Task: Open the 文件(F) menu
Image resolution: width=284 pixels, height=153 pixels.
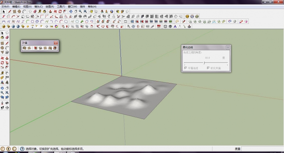Action: pos(5,6)
